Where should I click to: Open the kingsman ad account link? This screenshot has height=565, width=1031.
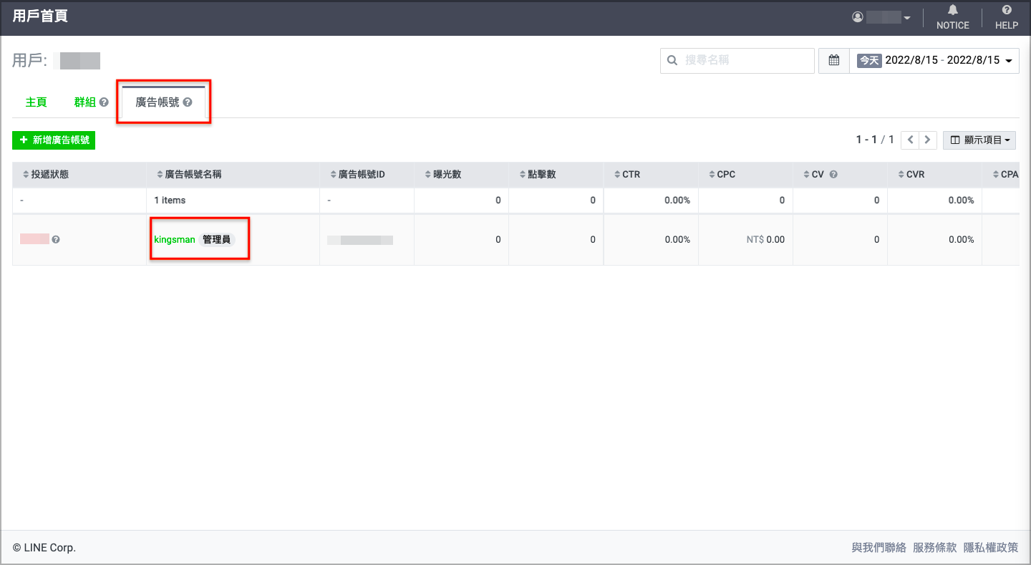point(174,240)
